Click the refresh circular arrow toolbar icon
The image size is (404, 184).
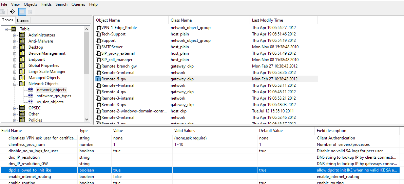[x=12, y=11]
